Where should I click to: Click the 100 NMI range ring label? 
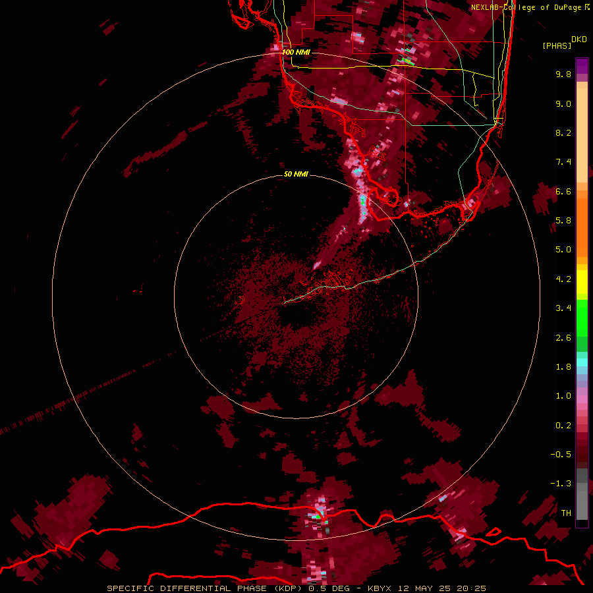coord(296,52)
